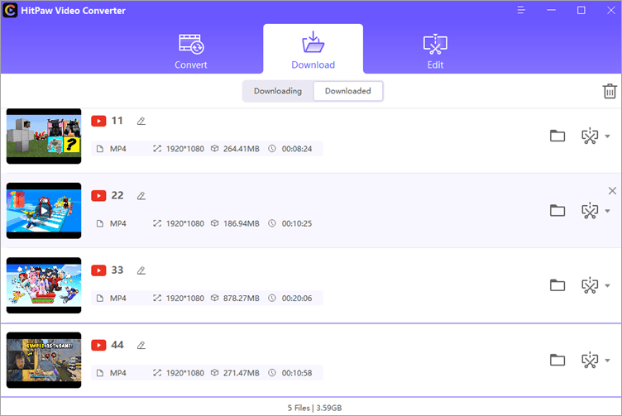Expand the dropdown arrow for video 44
Screen dimensions: 622x416
[x=608, y=361]
